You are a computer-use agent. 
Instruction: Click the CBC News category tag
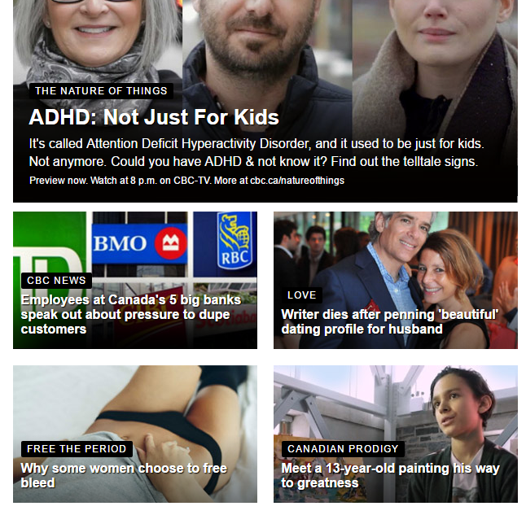coord(56,281)
